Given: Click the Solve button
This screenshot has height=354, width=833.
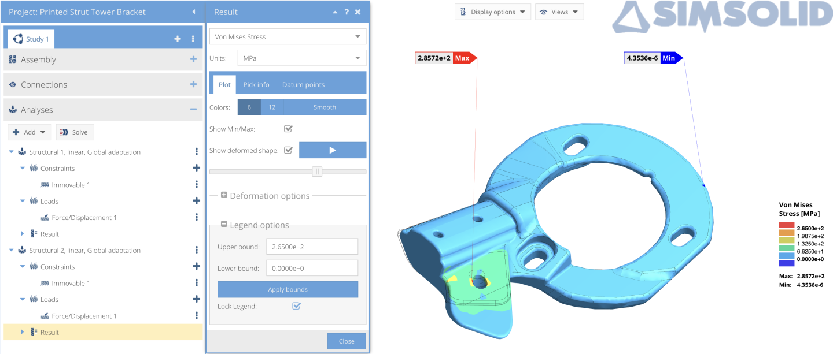Looking at the screenshot, I should [75, 132].
